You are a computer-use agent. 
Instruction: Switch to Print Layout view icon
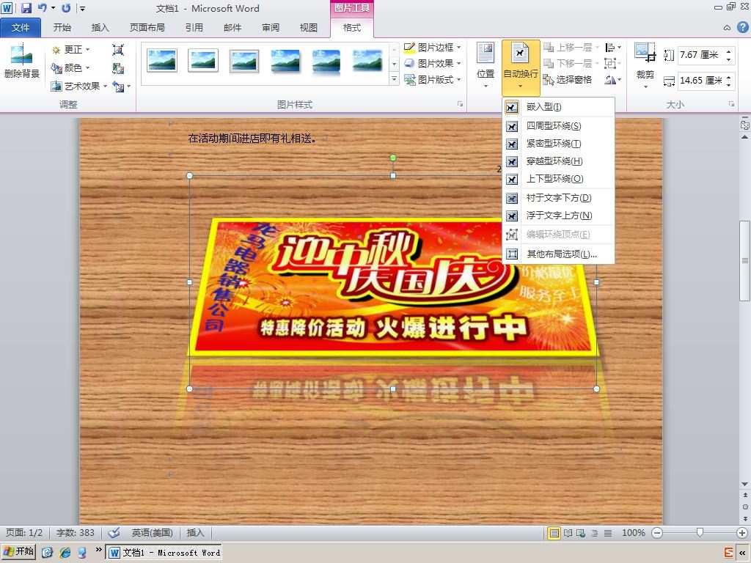point(554,533)
